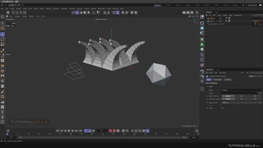Set Editor Visibility to On

[241, 96]
